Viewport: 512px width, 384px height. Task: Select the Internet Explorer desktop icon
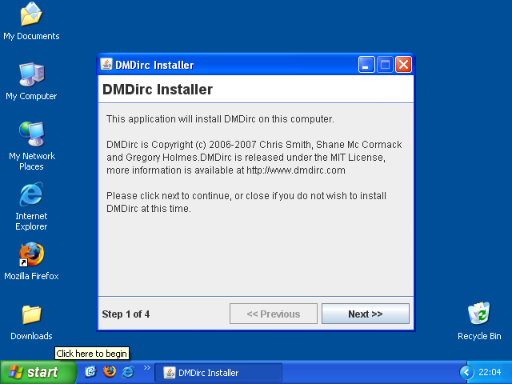[31, 206]
